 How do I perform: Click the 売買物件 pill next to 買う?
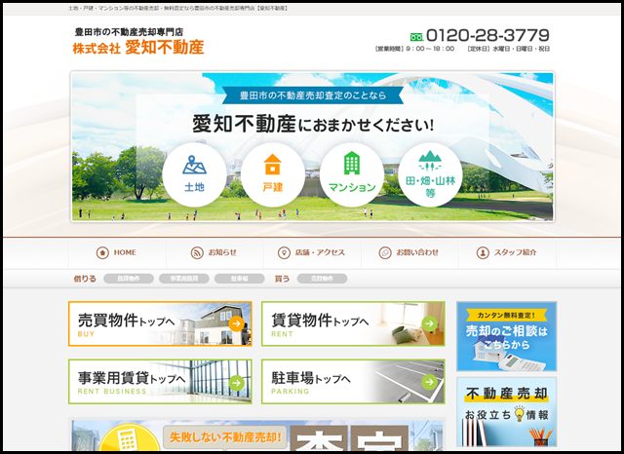tap(322, 279)
